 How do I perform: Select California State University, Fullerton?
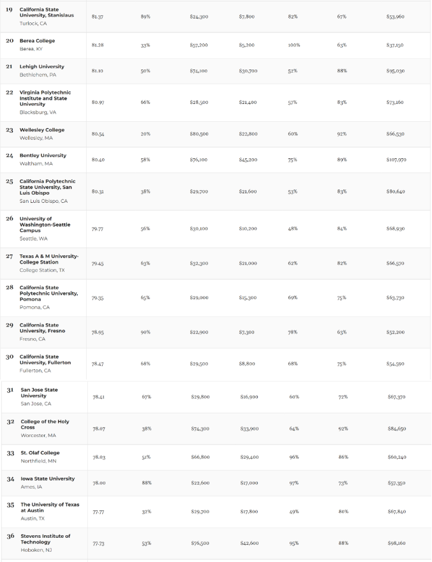click(45, 360)
